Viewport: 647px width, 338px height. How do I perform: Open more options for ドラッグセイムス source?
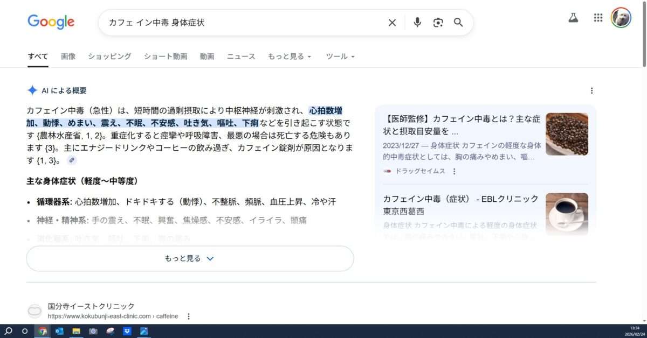coord(454,171)
